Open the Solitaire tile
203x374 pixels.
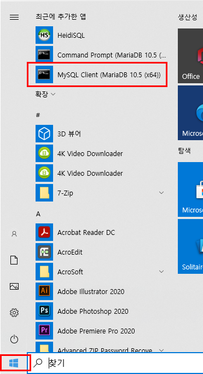tap(190, 246)
